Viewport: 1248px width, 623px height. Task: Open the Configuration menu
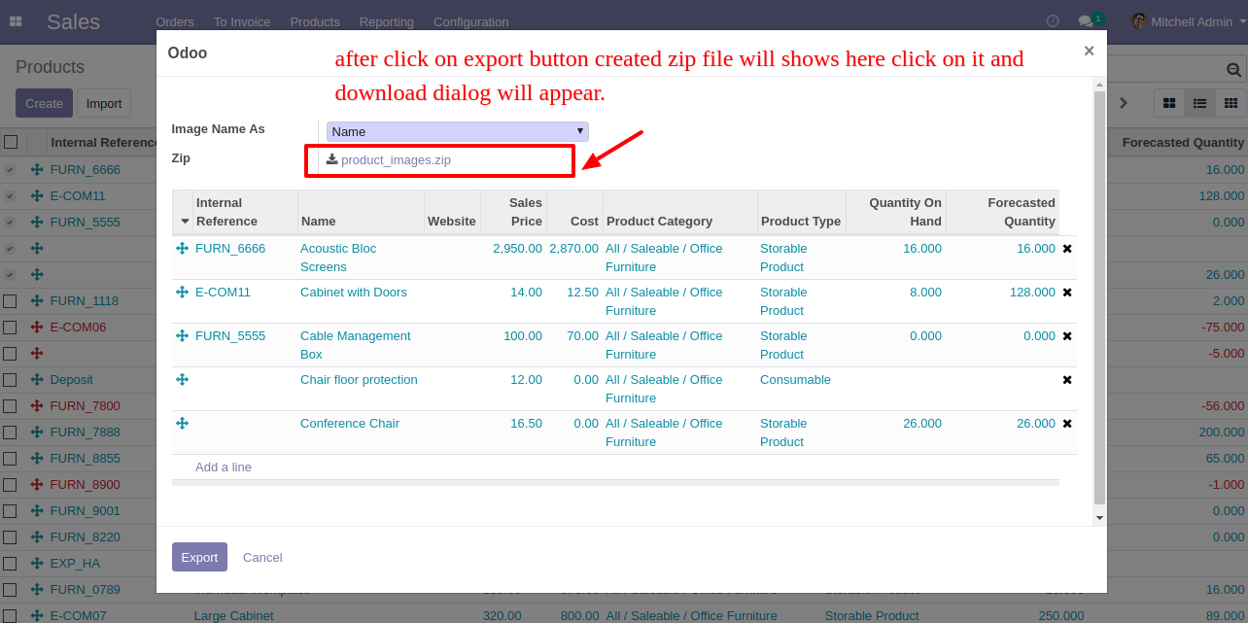tap(470, 21)
